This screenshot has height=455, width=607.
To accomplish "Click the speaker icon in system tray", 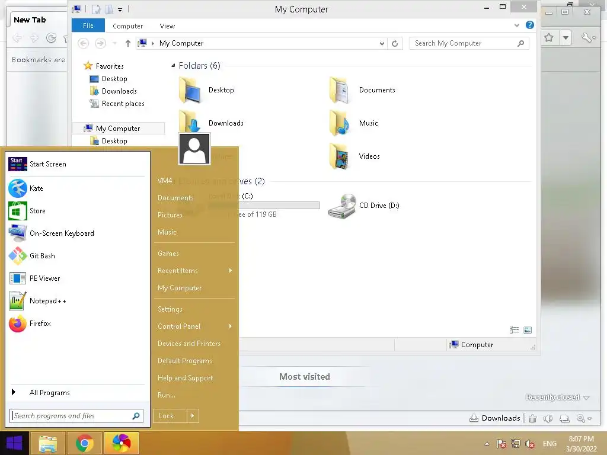I will coord(529,444).
